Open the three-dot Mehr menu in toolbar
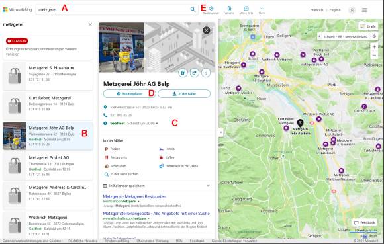The image size is (384, 244). (x=262, y=10)
